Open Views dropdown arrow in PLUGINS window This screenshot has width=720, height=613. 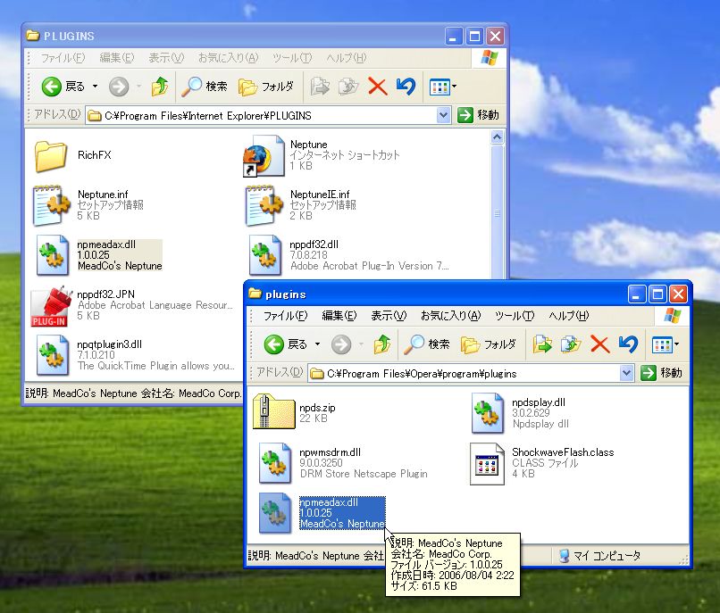pyautogui.click(x=454, y=87)
